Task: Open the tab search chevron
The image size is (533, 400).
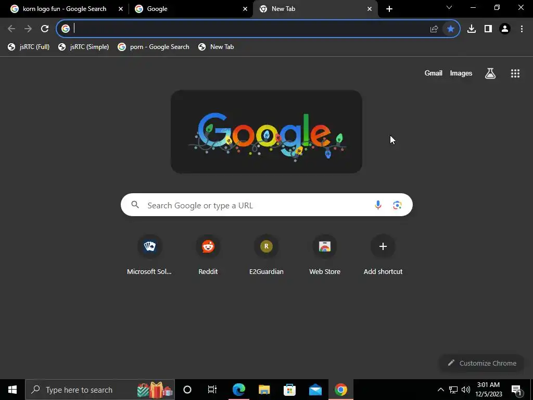Action: [x=449, y=7]
